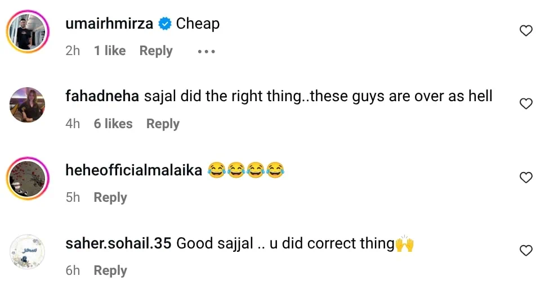Open umairhmirza's profile picture
Viewport: 536px width, 285px height.
click(x=27, y=31)
